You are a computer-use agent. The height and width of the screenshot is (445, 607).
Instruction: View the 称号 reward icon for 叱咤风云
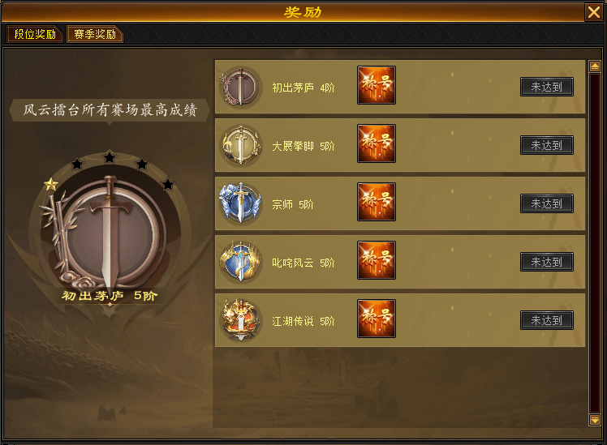377,260
